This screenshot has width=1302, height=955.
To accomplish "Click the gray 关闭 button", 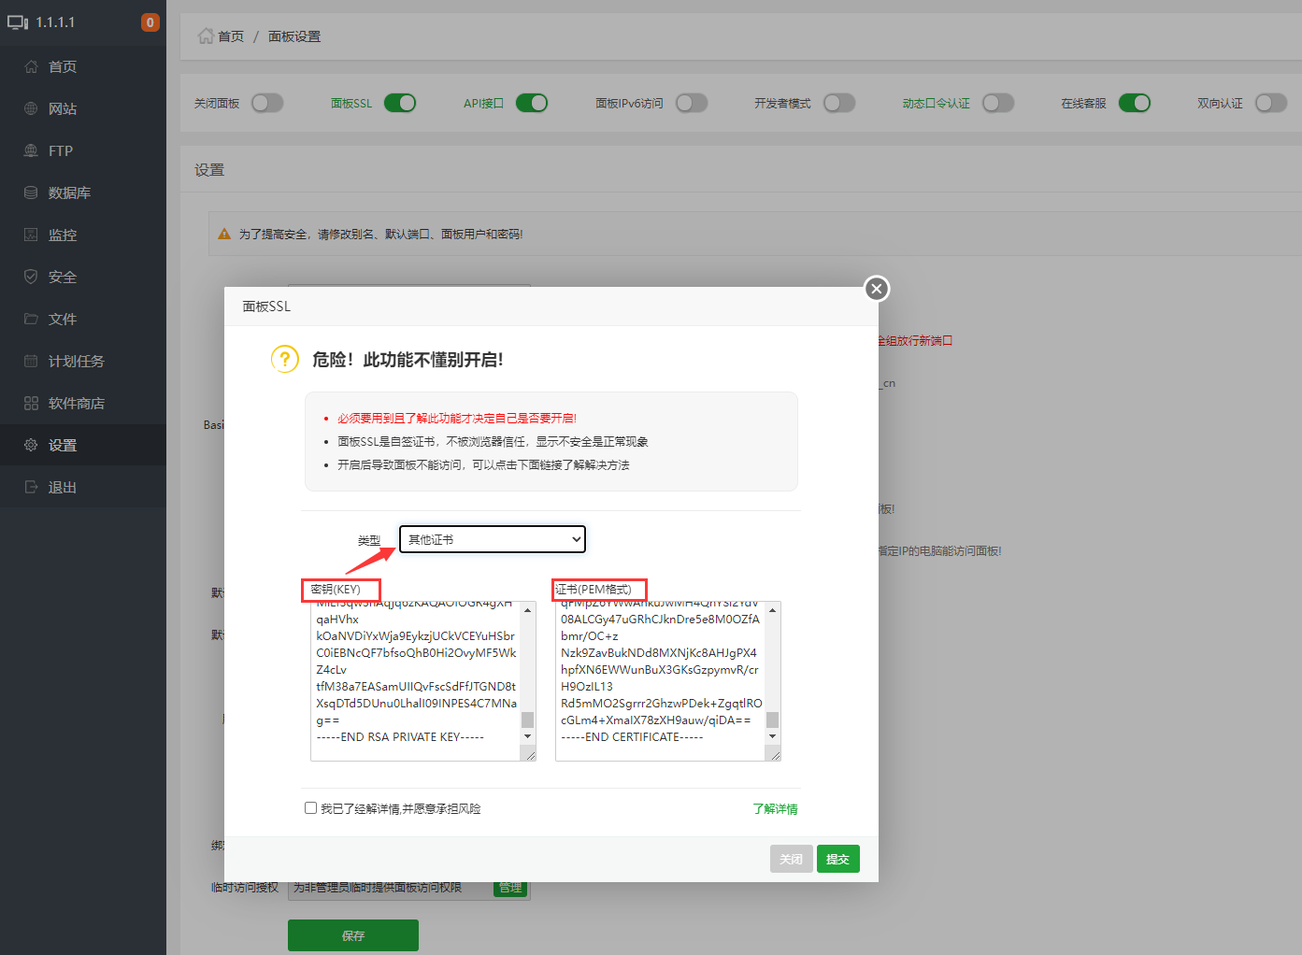I will pos(792,859).
